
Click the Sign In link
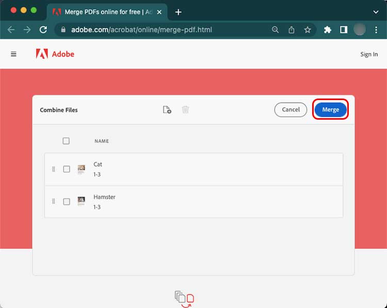369,54
